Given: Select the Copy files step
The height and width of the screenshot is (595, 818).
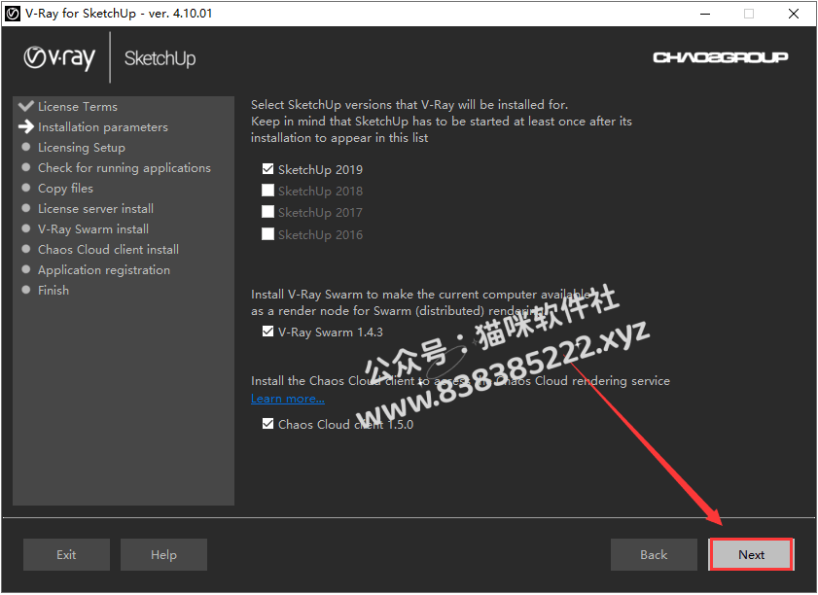Looking at the screenshot, I should 65,189.
